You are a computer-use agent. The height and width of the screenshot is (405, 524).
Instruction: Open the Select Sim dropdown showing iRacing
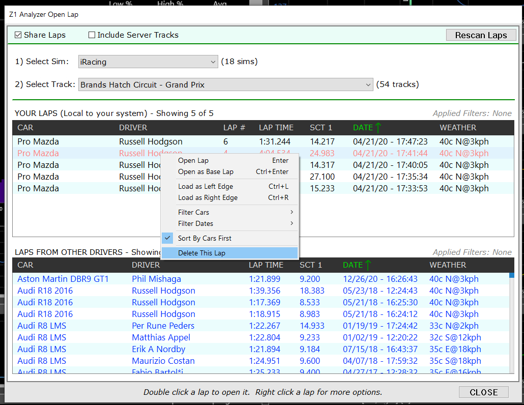148,62
